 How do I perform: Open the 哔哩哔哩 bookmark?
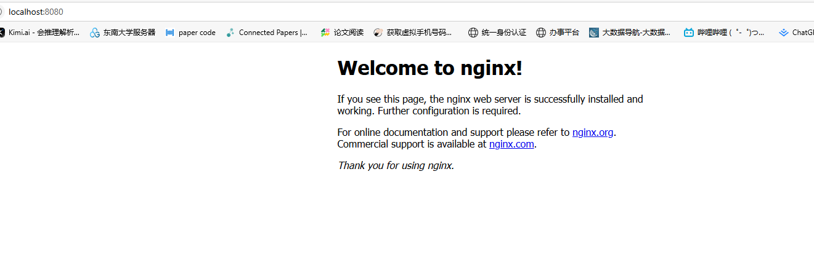724,33
